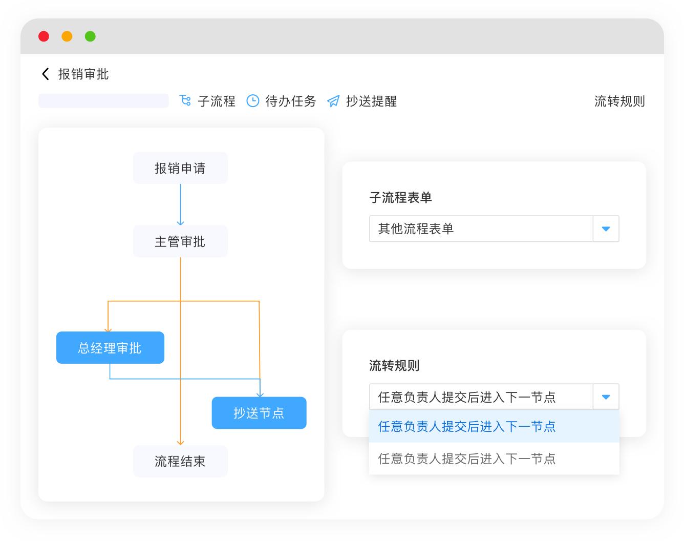The height and width of the screenshot is (541, 684).
Task: Click the 流转规则 label at top right
Action: [619, 101]
